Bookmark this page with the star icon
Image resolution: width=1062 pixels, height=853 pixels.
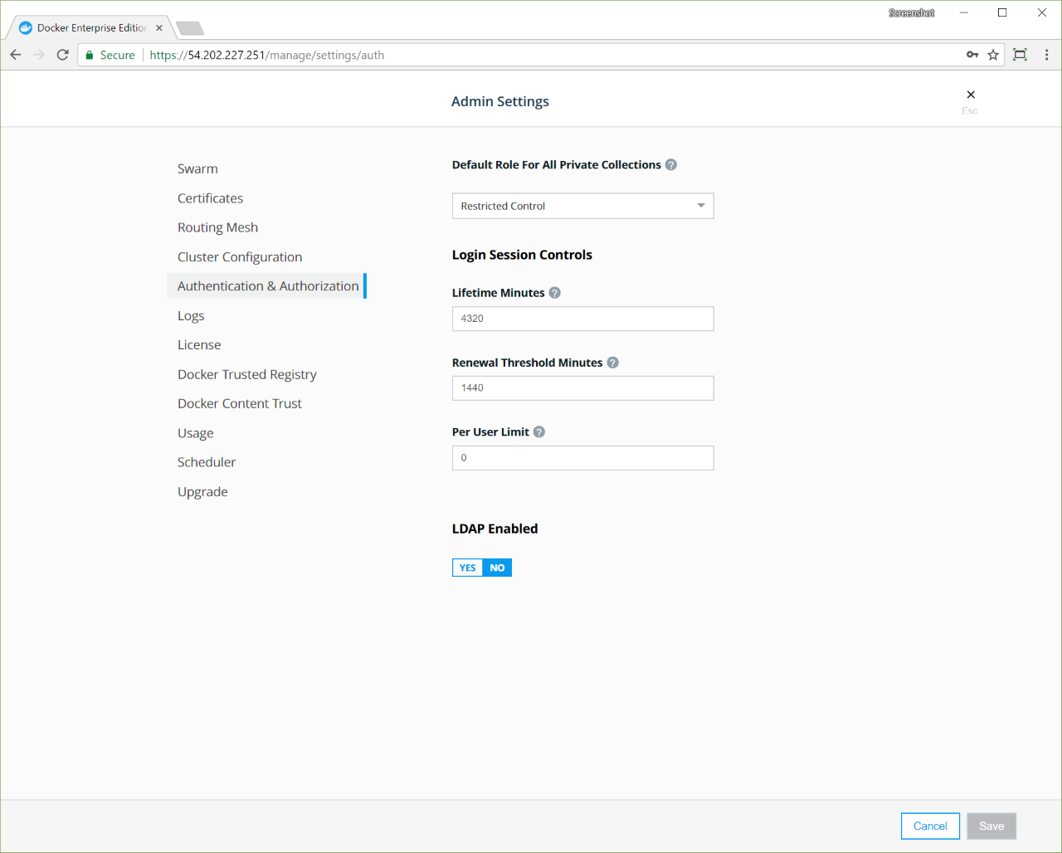click(x=993, y=55)
